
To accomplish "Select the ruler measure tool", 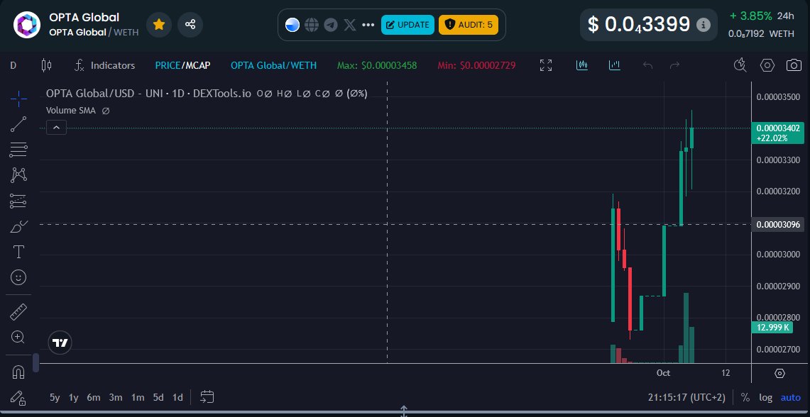I will (x=18, y=312).
